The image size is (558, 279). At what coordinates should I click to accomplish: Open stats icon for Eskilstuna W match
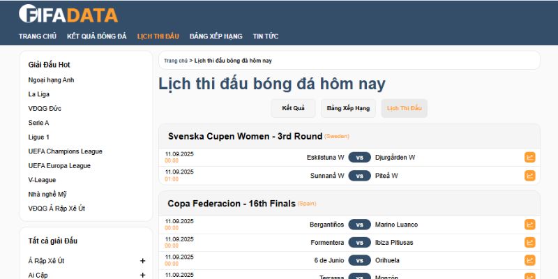tap(529, 158)
